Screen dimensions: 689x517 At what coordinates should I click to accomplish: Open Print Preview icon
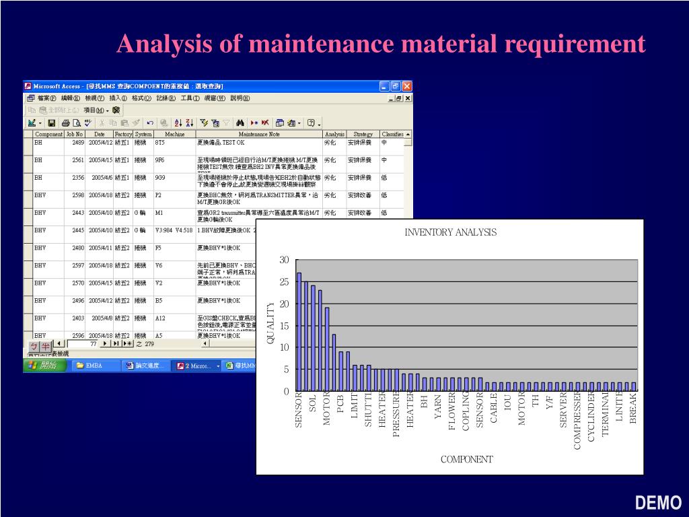coord(77,123)
